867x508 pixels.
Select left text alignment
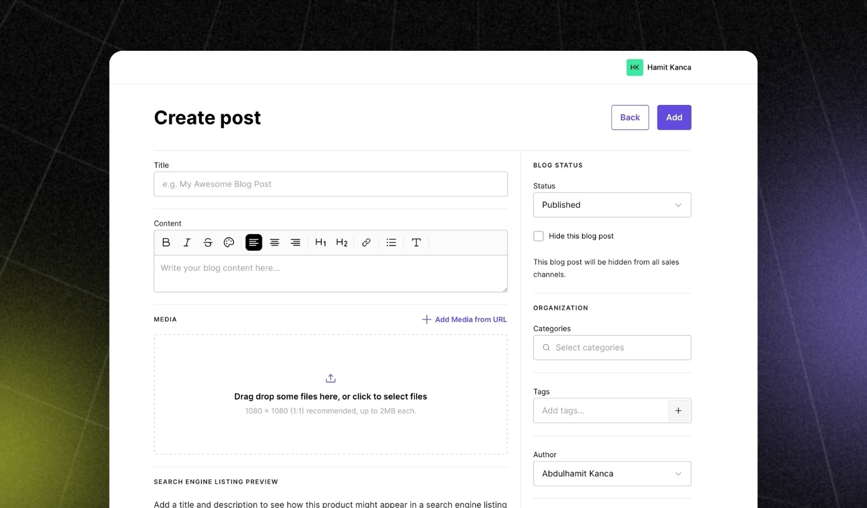254,243
